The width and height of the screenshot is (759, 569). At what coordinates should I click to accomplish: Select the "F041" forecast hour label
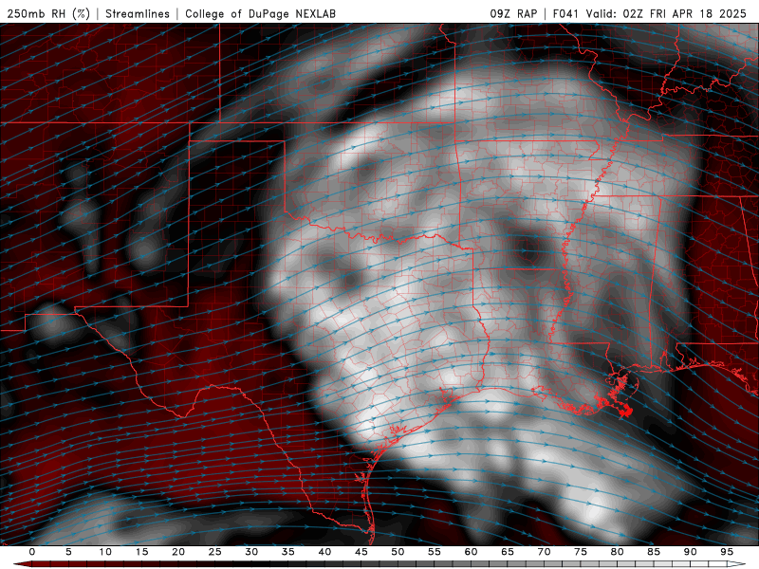coord(565,14)
